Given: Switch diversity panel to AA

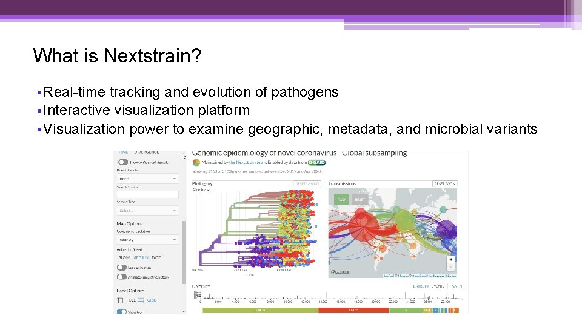Looking at the screenshot, I should (x=454, y=286).
